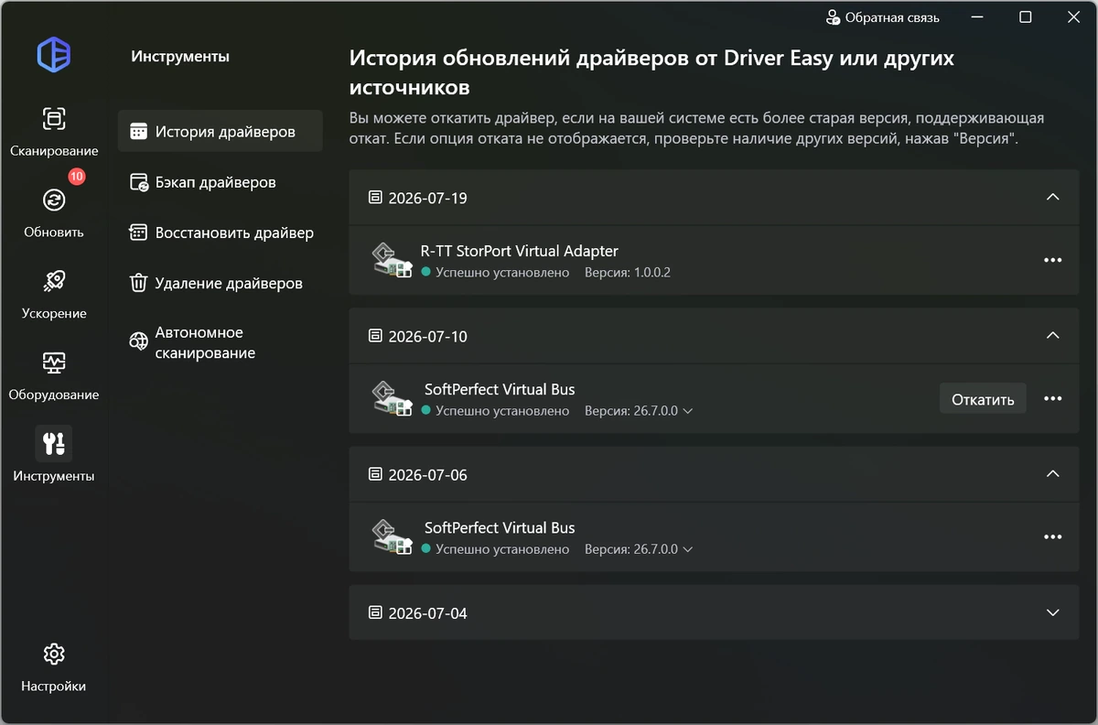Image resolution: width=1098 pixels, height=725 pixels.
Task: Click the 2026-07-04 date label
Action: coord(428,612)
